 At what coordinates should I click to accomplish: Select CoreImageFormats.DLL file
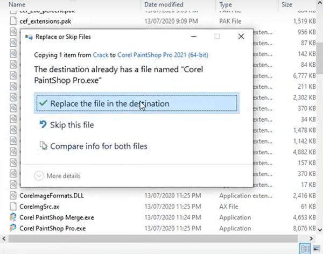point(52,195)
